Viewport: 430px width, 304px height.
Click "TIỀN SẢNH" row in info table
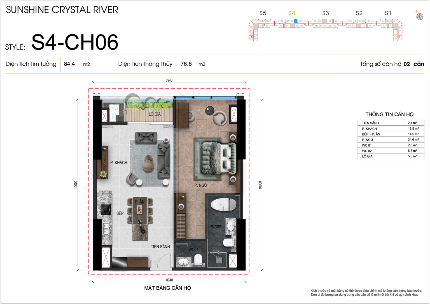(391, 123)
